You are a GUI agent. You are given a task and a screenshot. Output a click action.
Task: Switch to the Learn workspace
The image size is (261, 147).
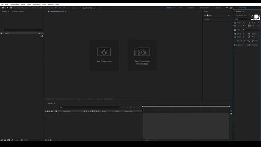coord(179,8)
